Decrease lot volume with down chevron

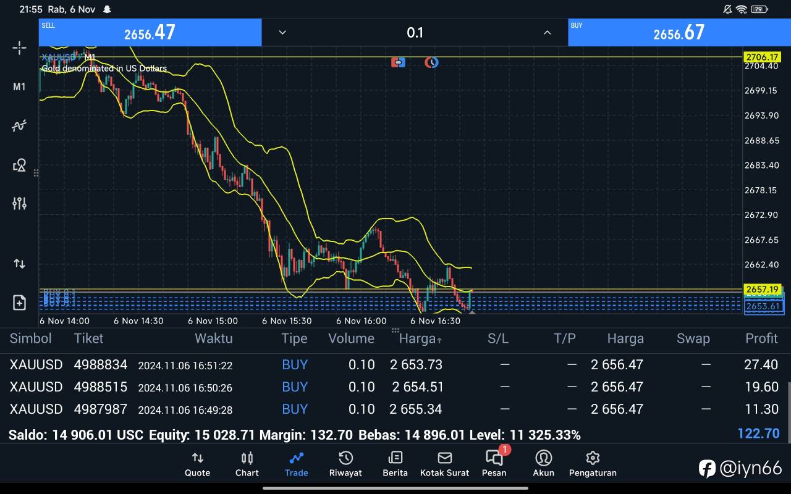(282, 33)
